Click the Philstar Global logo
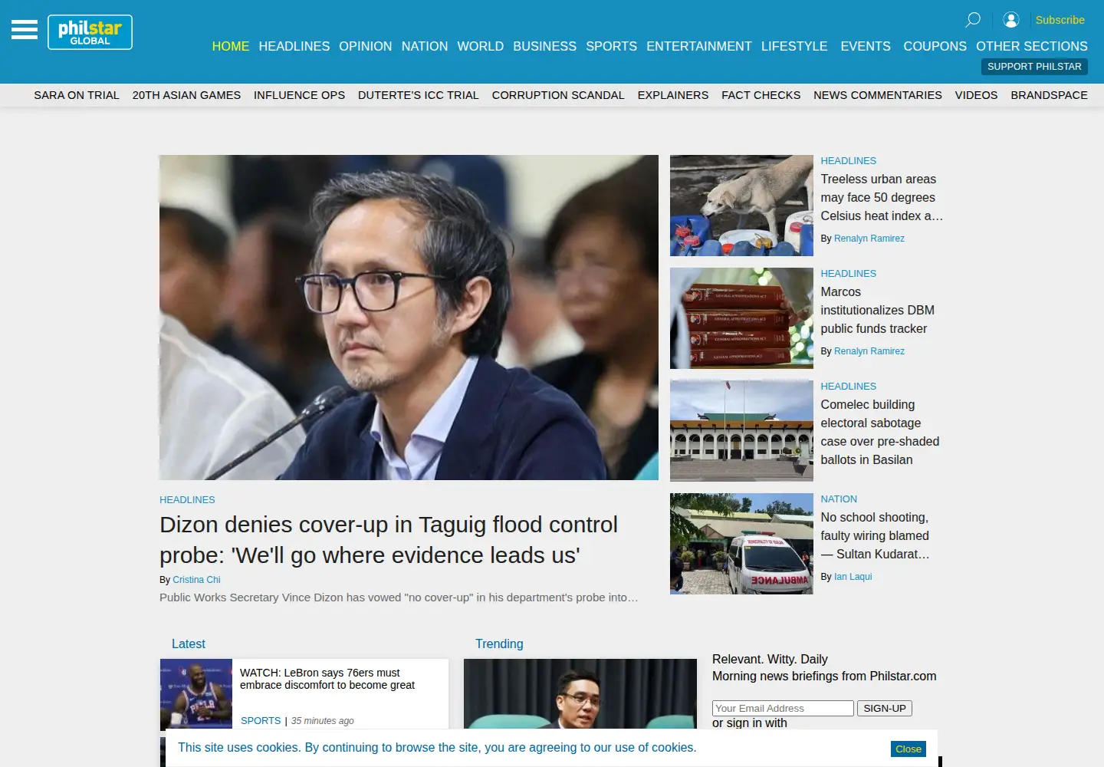The height and width of the screenshot is (767, 1104). coord(90,32)
